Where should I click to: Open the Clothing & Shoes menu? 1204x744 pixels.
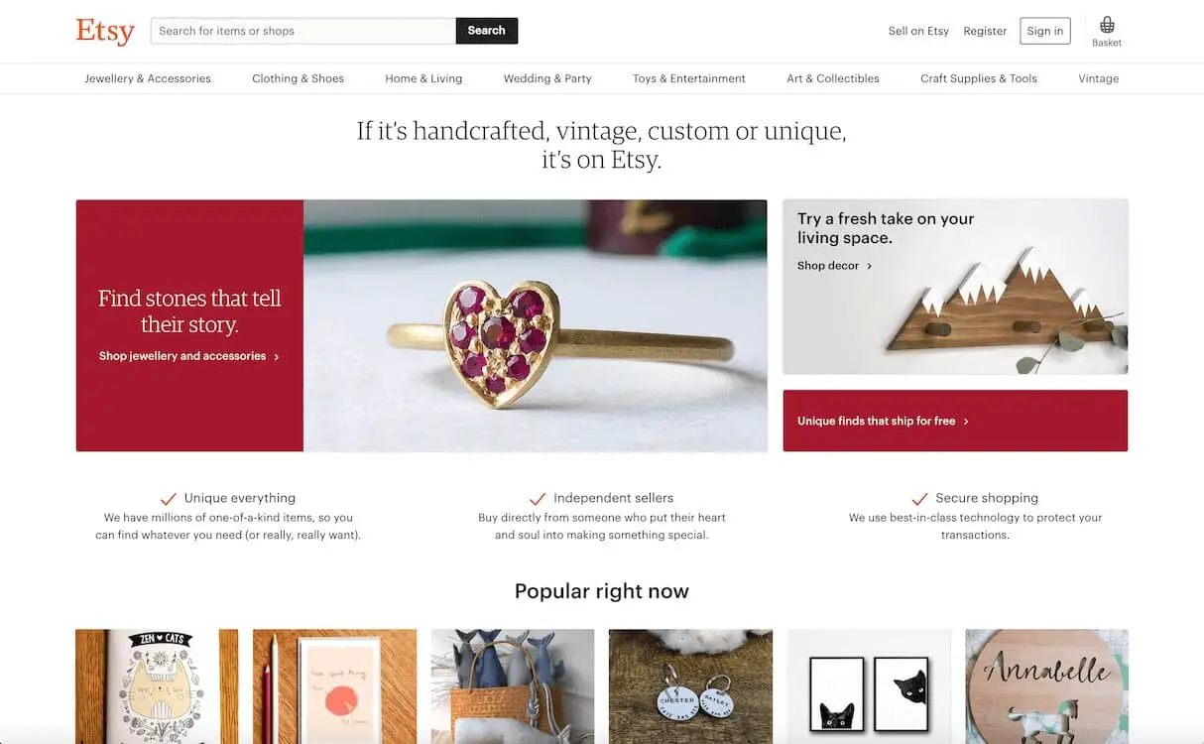pos(298,78)
